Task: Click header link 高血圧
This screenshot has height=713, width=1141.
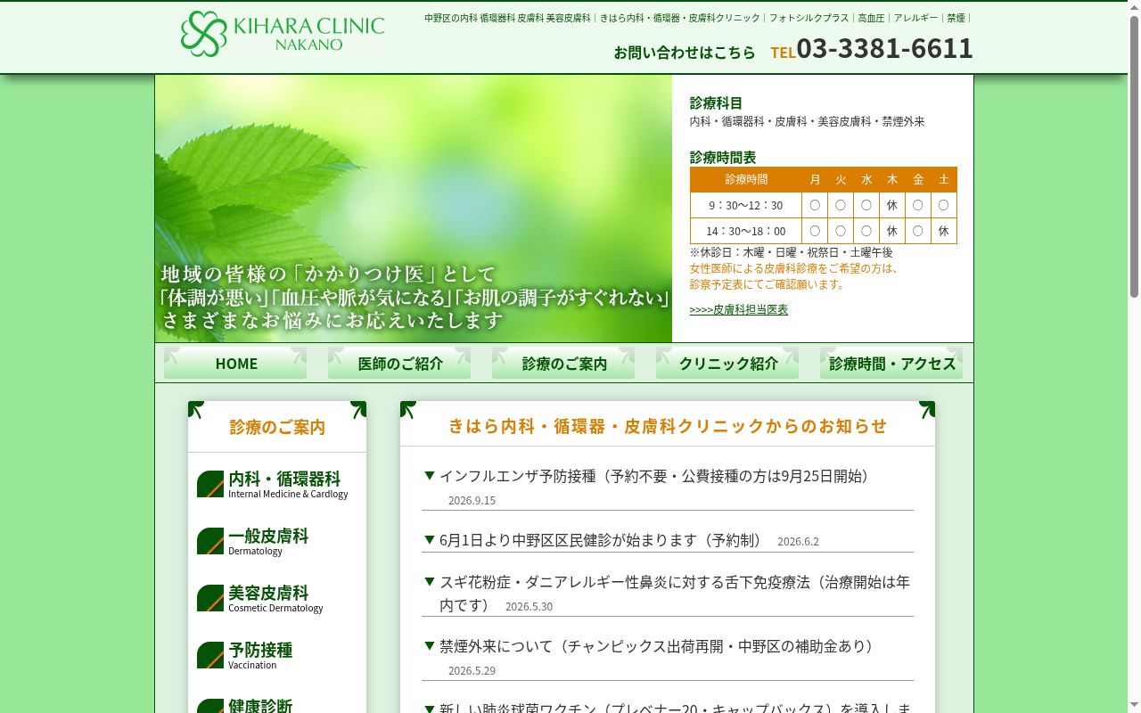Action: (871, 18)
